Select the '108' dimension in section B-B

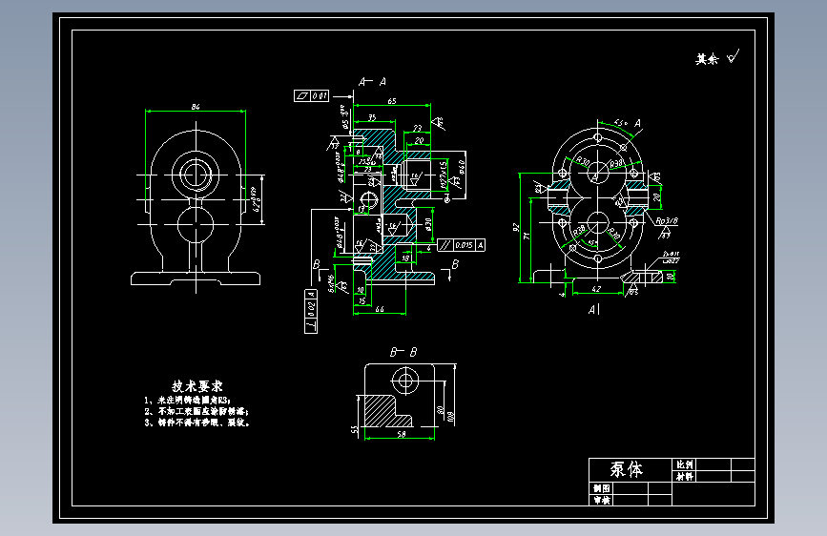click(450, 416)
